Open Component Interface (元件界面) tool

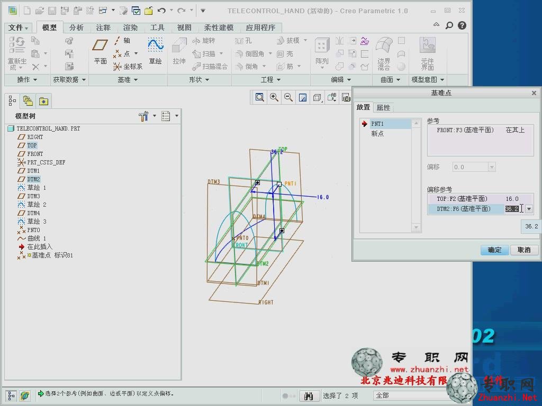coord(427,53)
